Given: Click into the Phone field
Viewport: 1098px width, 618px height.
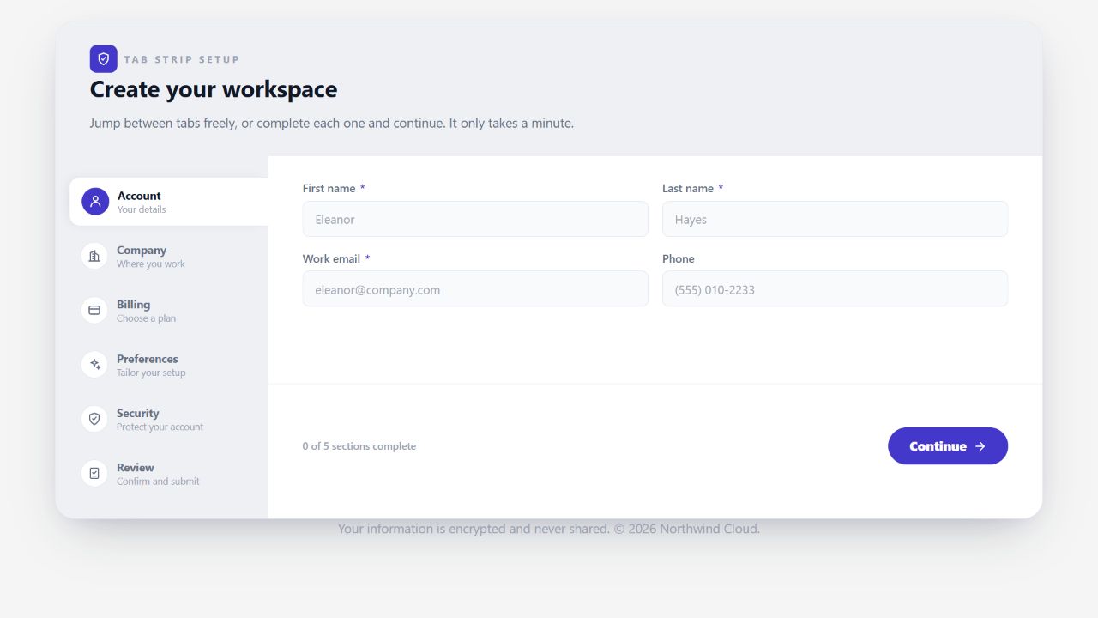Looking at the screenshot, I should 835,289.
